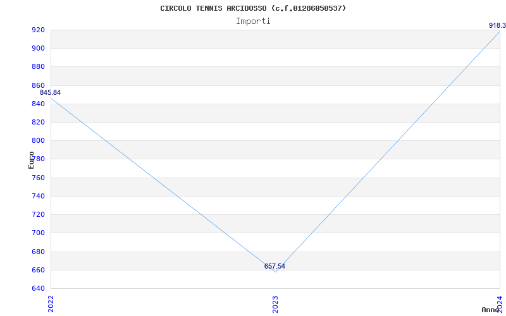Click the 845.84 data label
Viewport: 506px width, 316px height.
coord(51,92)
